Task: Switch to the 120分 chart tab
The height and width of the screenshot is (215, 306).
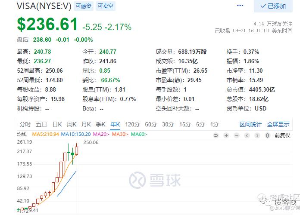Action: (x=132, y=124)
